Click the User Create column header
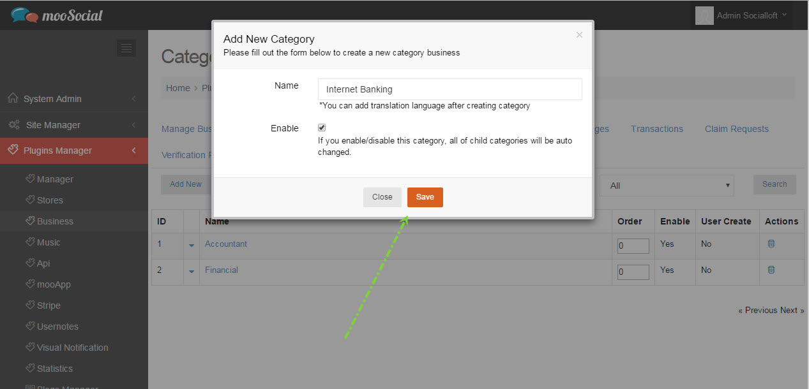The width and height of the screenshot is (809, 389). point(726,221)
